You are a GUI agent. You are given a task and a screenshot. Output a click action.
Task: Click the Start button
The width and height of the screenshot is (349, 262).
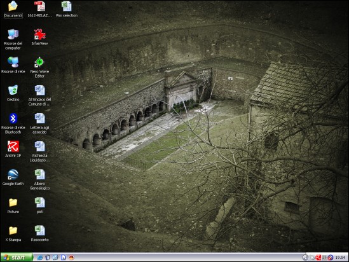17,258
